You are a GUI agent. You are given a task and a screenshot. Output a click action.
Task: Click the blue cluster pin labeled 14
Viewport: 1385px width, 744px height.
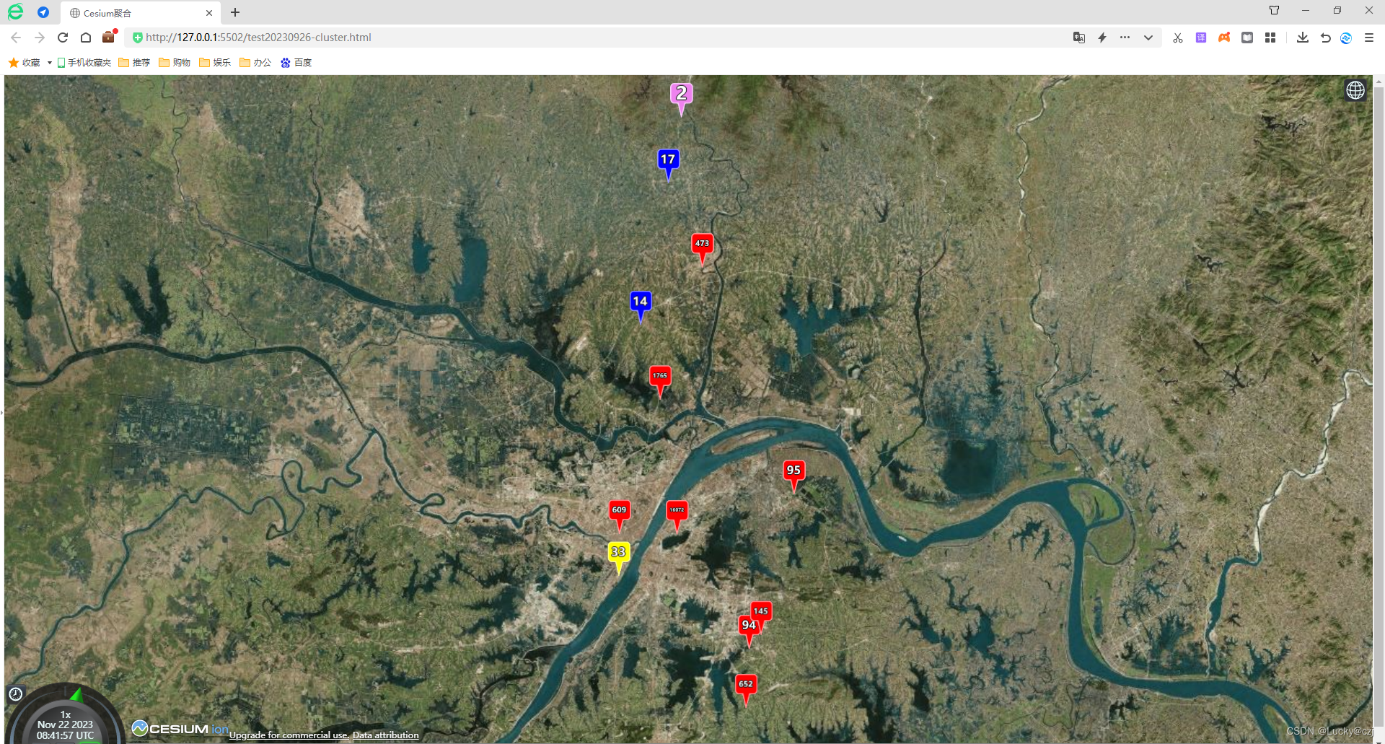point(641,306)
